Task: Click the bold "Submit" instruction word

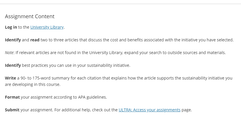Action: tap(12, 110)
